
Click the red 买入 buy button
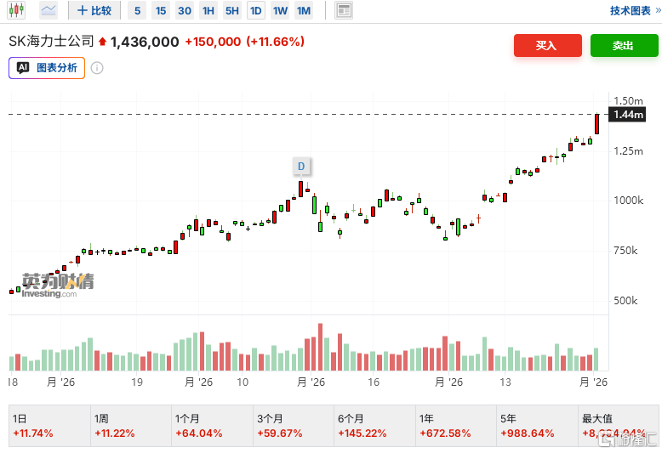pyautogui.click(x=548, y=45)
